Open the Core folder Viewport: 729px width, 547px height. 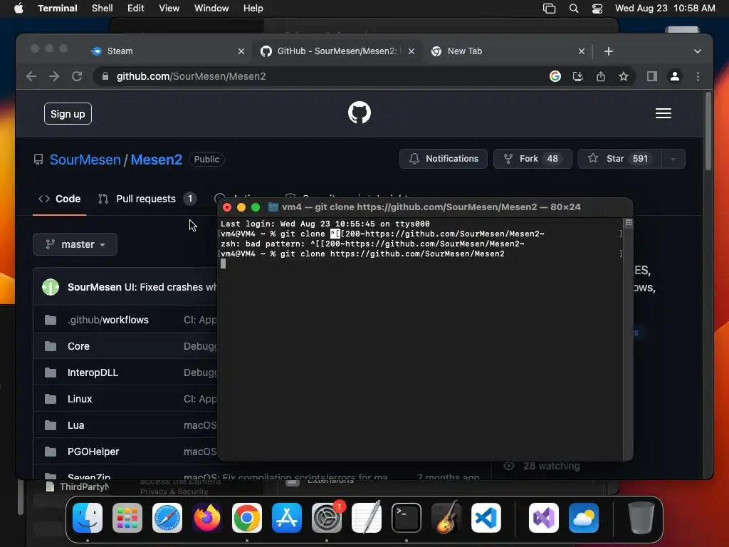coord(78,347)
